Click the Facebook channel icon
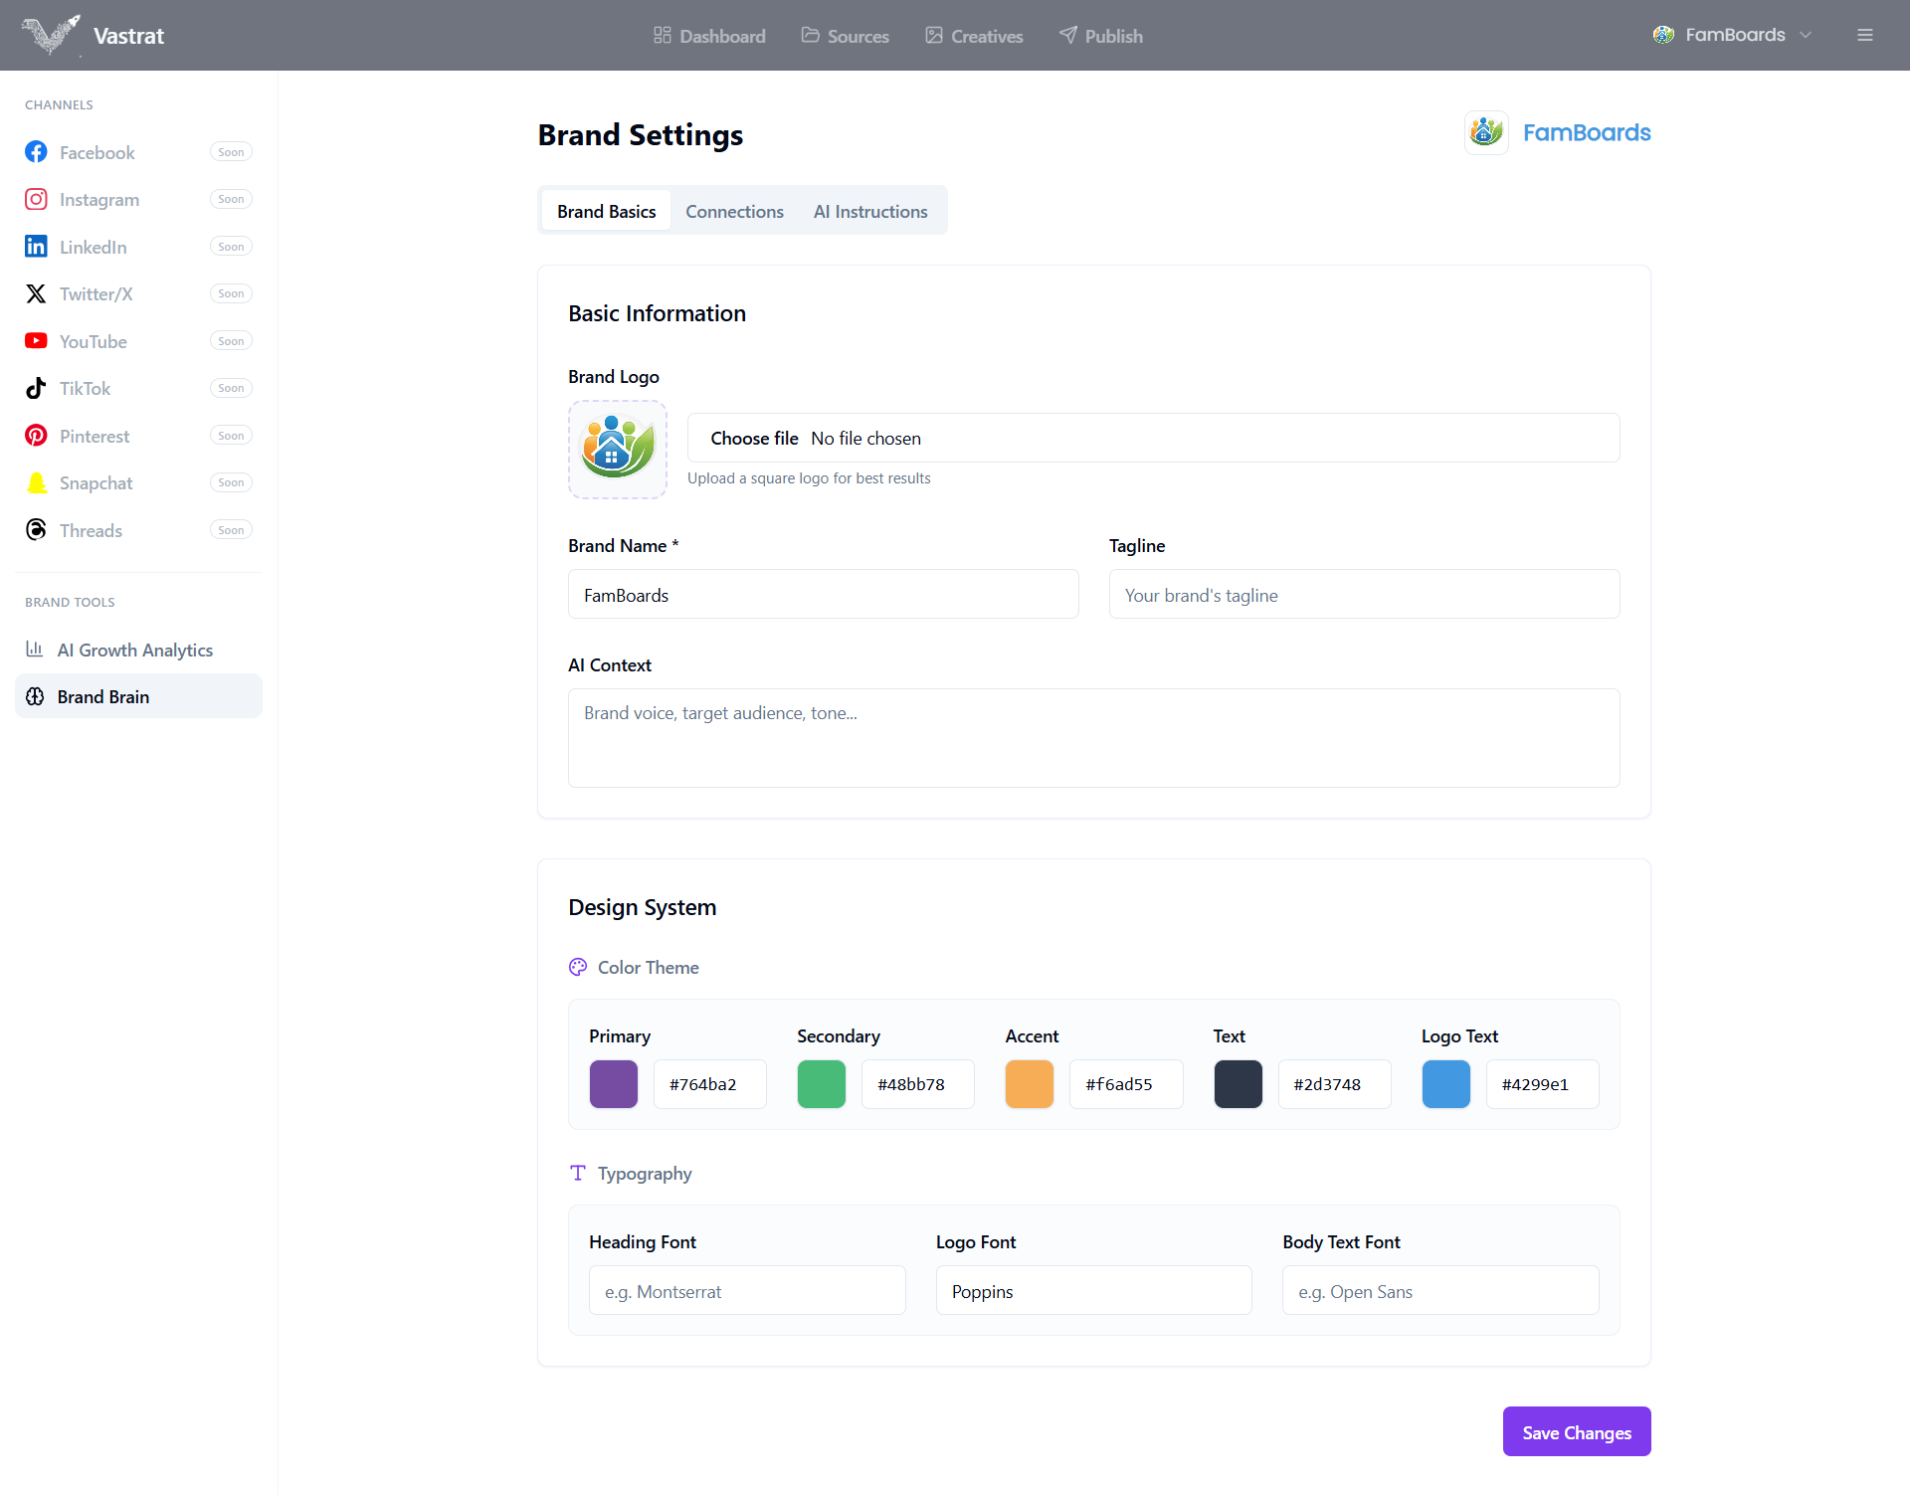Screen dimensions: 1910x1495 coord(36,152)
